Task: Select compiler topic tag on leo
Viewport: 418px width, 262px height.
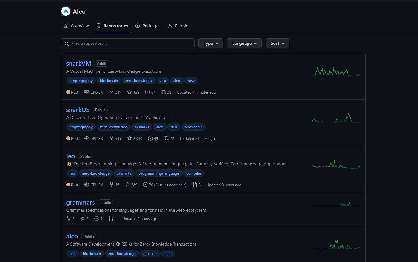Action: 194,173
